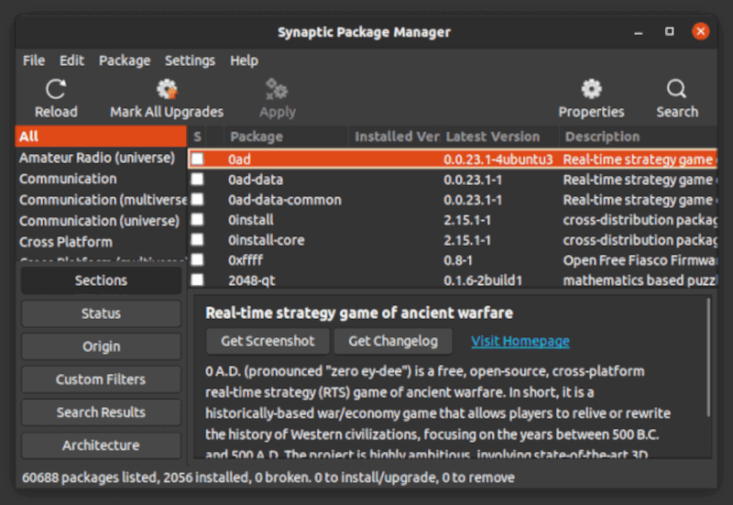Open package Properties from the toolbar
Image resolution: width=733 pixels, height=505 pixels.
(x=591, y=90)
